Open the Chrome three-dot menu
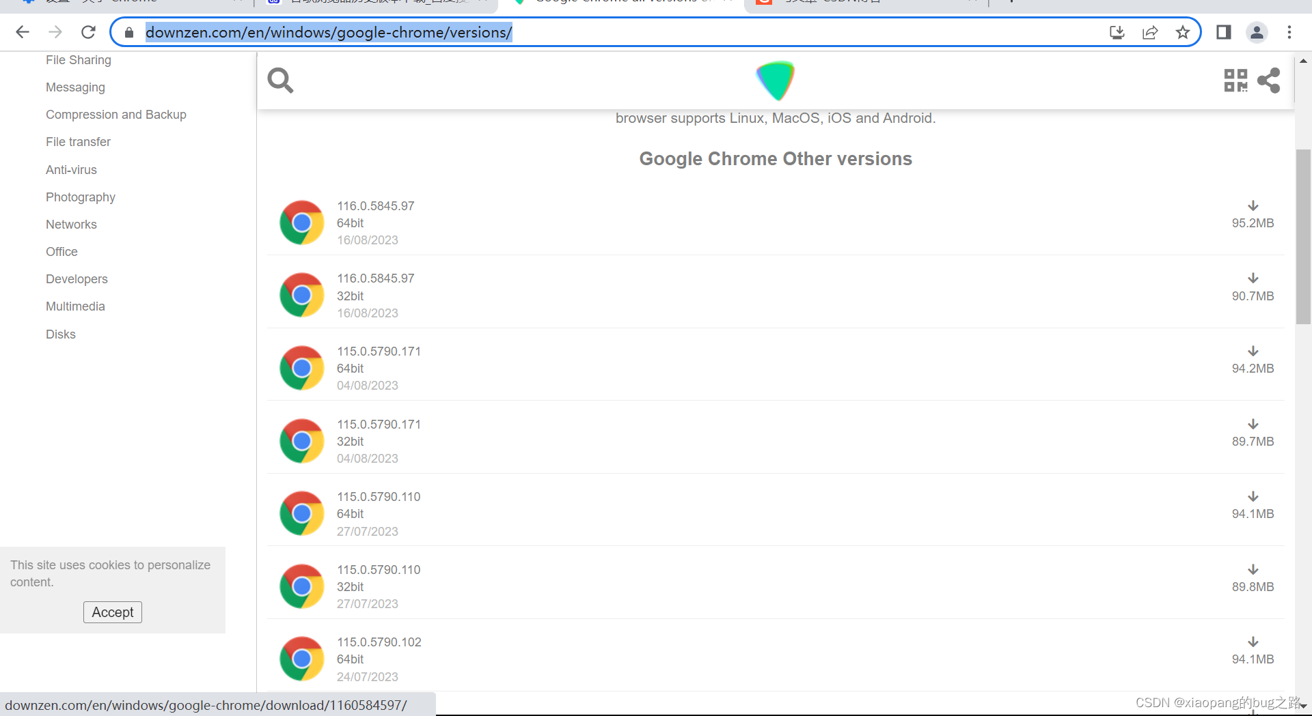 pos(1289,32)
